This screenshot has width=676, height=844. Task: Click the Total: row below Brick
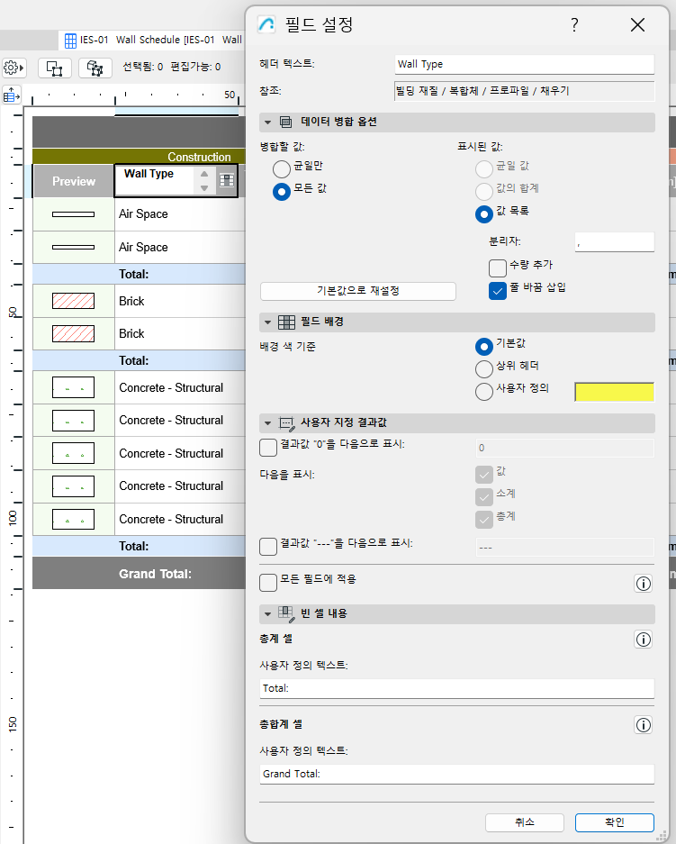(140, 360)
